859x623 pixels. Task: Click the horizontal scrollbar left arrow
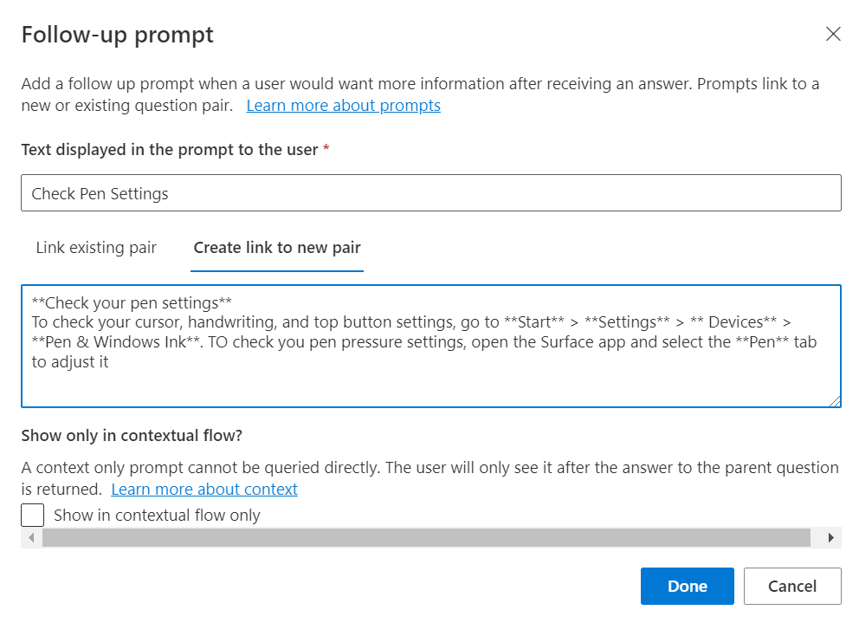coord(32,538)
